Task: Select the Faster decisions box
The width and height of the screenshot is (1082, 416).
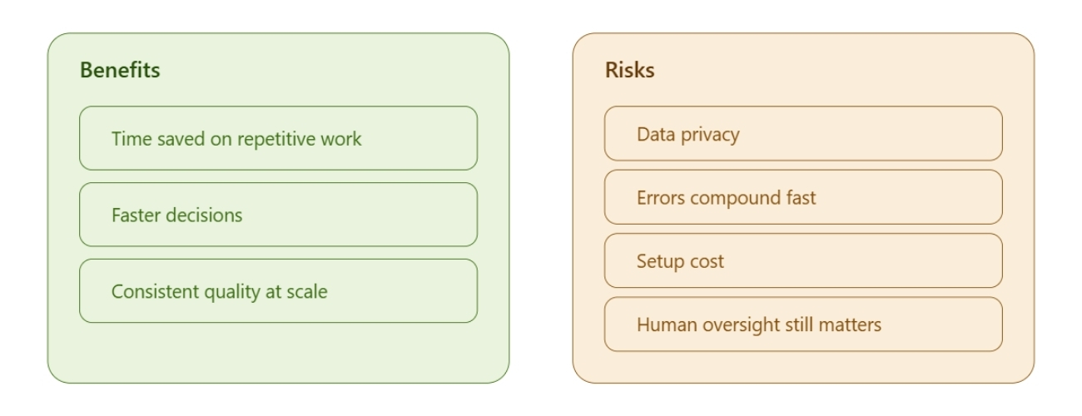Action: click(x=278, y=215)
